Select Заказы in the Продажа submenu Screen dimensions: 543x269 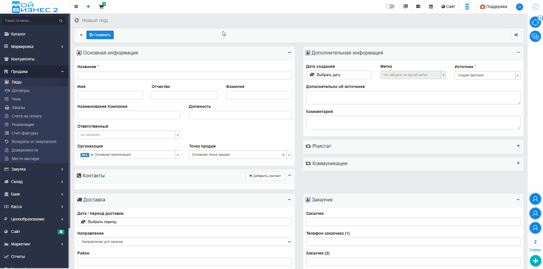[x=18, y=108]
